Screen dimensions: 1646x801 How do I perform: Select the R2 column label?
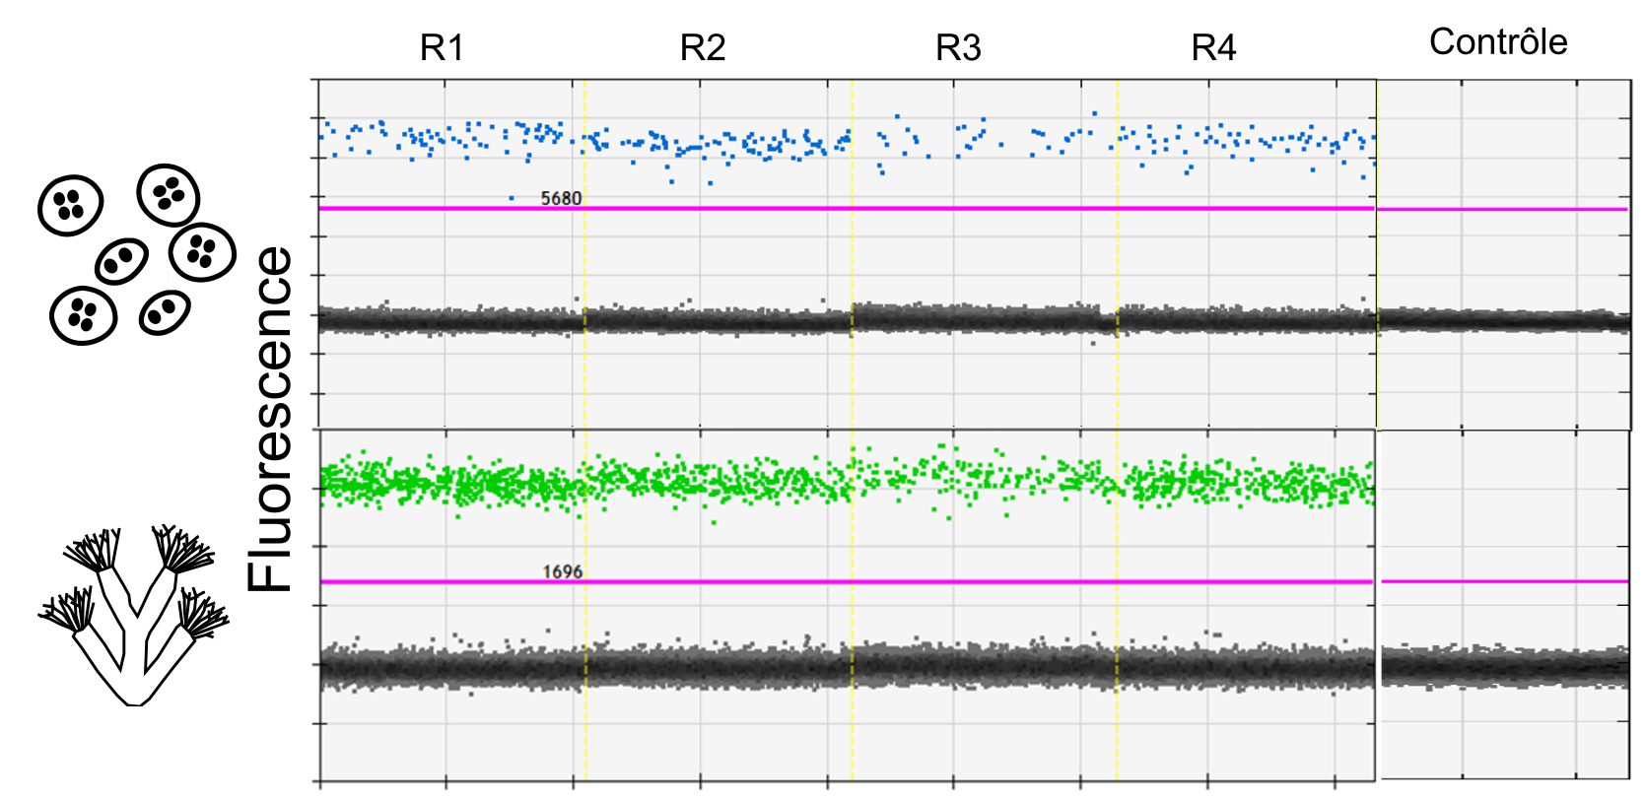(703, 47)
